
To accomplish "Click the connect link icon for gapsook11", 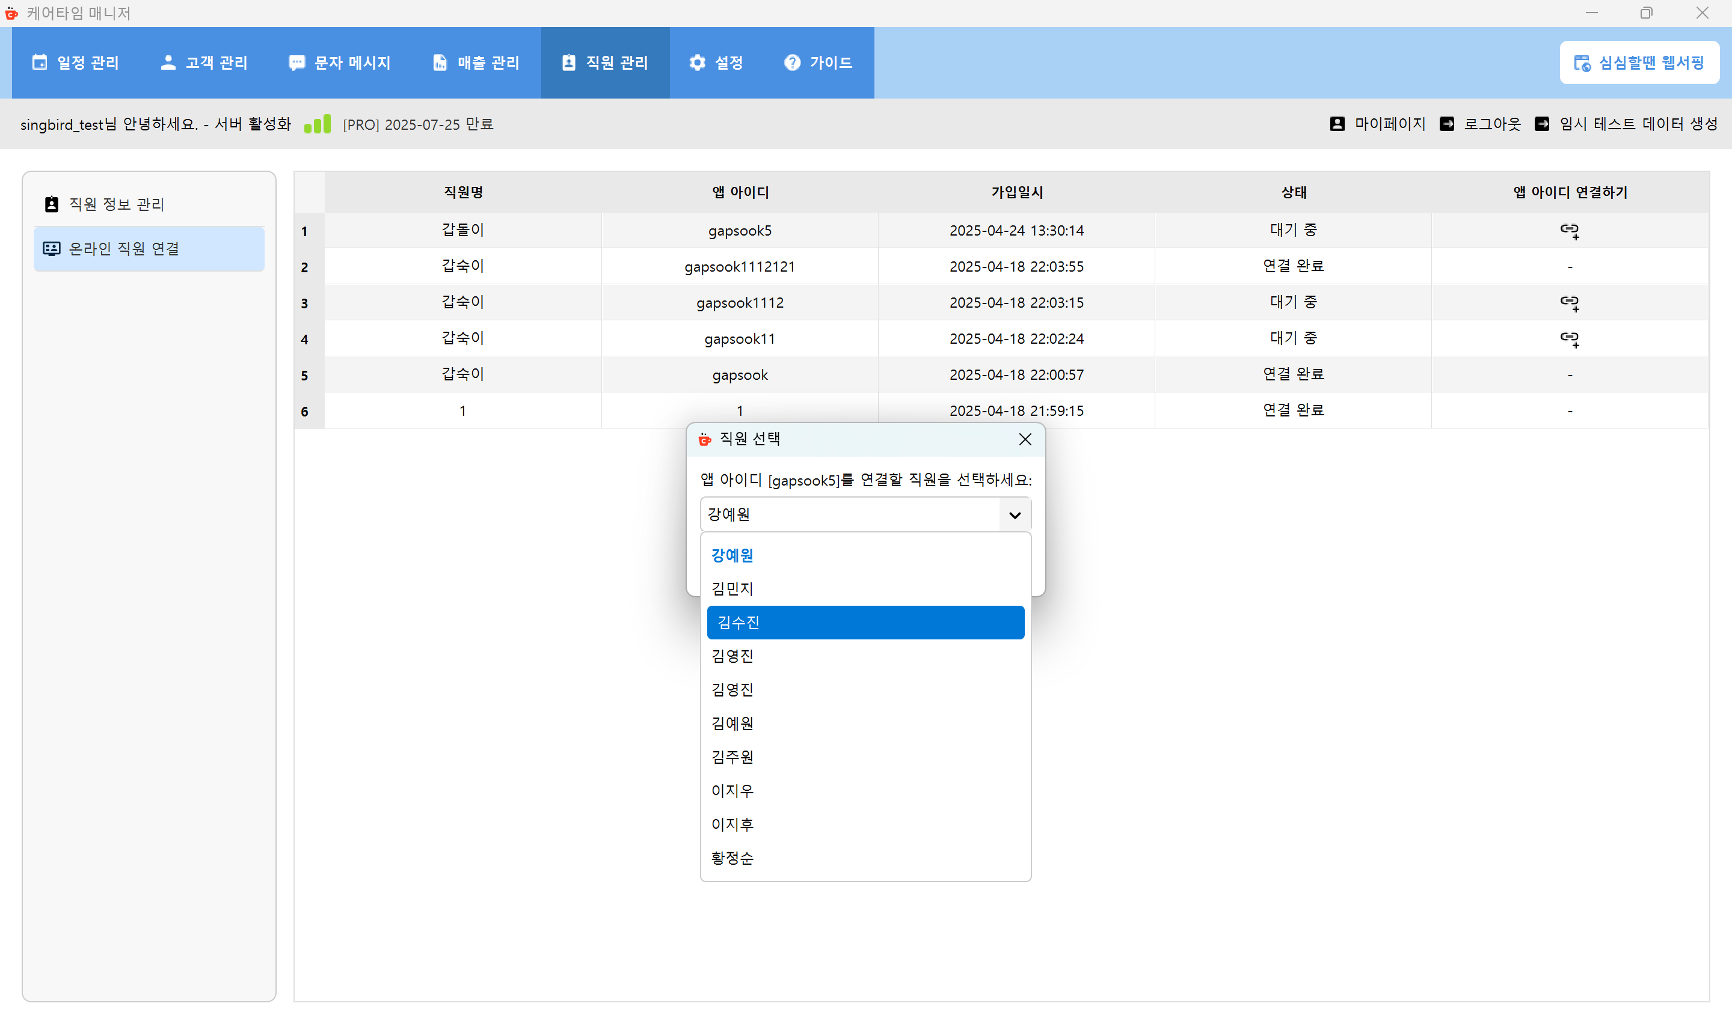I will click(x=1569, y=338).
